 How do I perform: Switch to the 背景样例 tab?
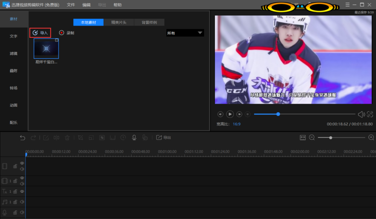tap(149, 22)
